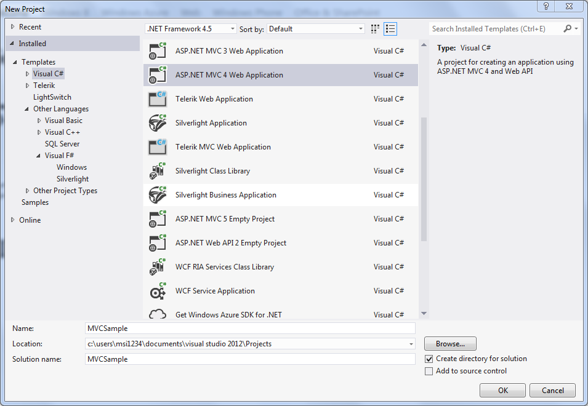The height and width of the screenshot is (406, 588).
Task: Click the template list scroll down arrow
Action: coord(424,313)
